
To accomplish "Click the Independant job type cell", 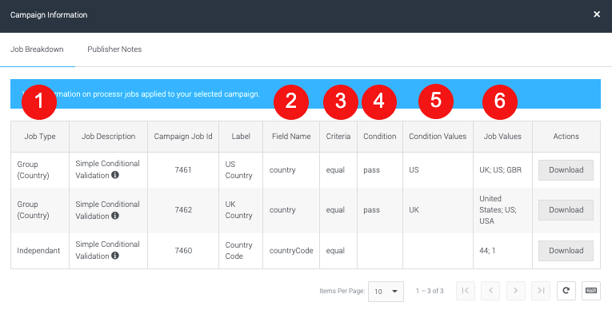I will coord(40,251).
